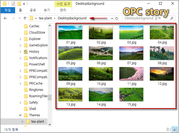The width and height of the screenshot is (179, 133).
Task: Click the search magnifier icon
Action: 172,18
